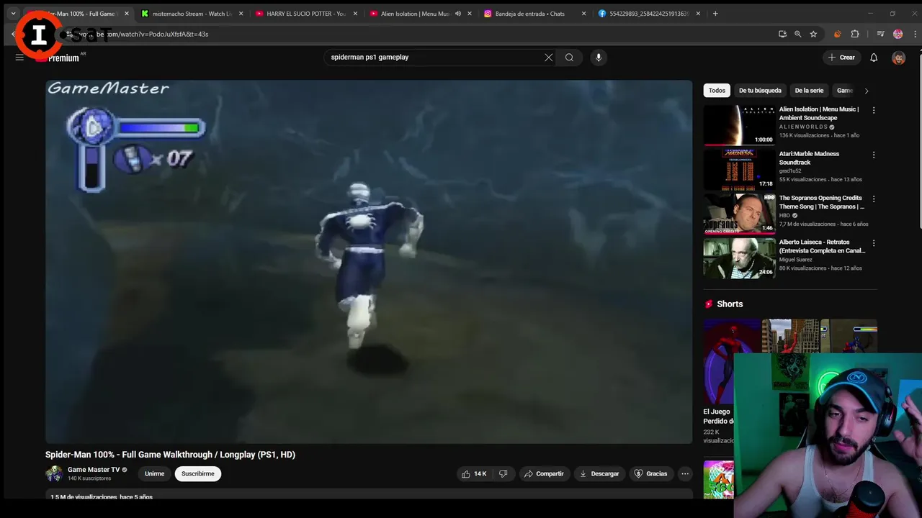Clear the search box with the X icon
This screenshot has height=518, width=922.
pos(549,58)
